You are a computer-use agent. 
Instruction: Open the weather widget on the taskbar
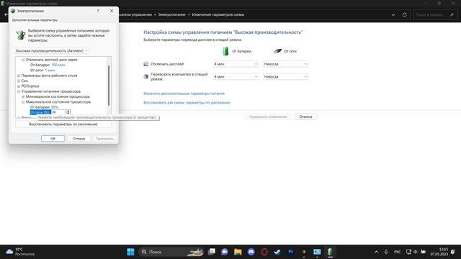(21, 252)
